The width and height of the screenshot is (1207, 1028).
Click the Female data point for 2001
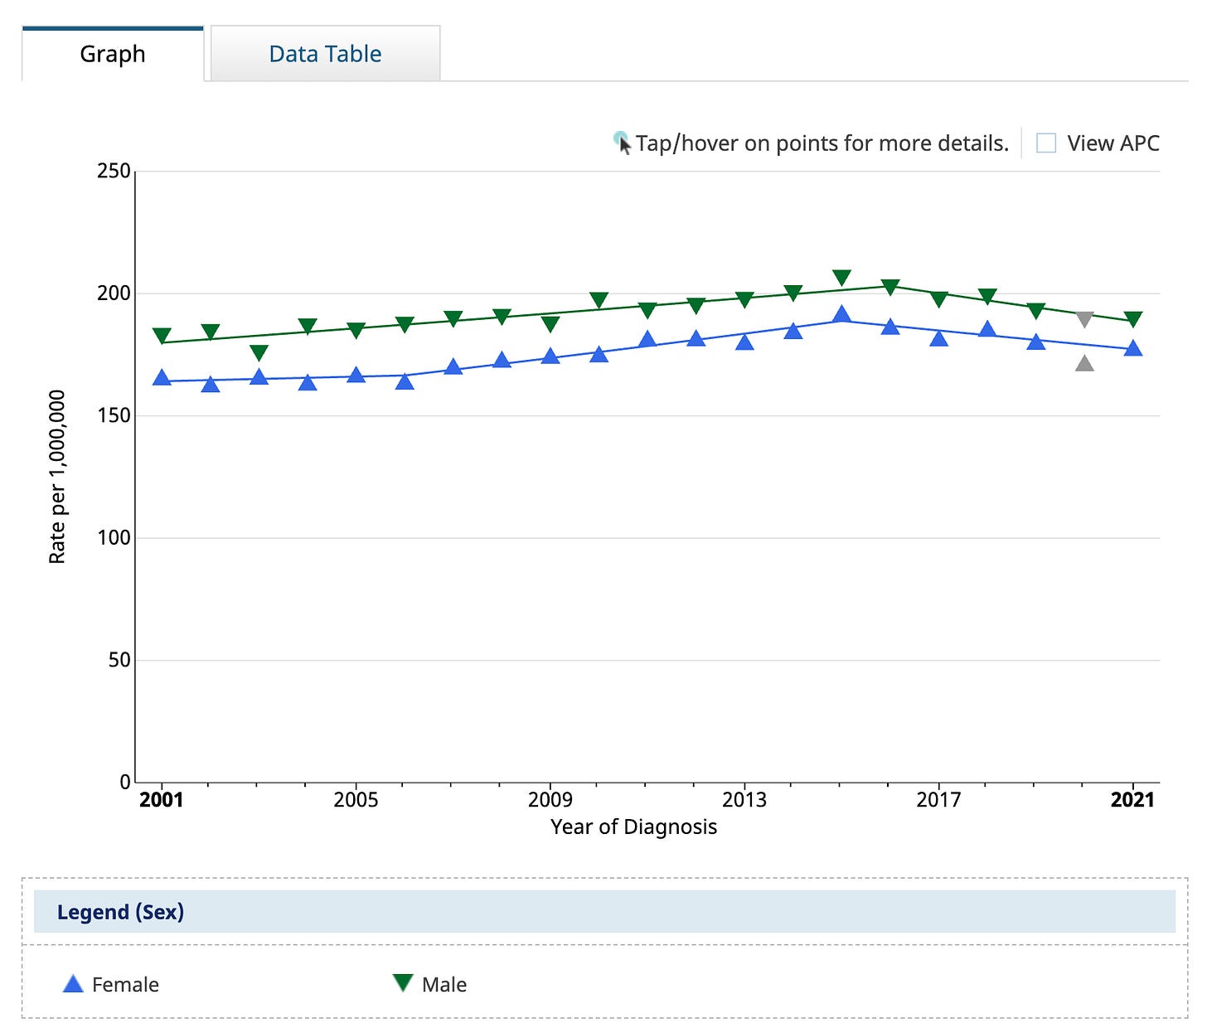[162, 378]
